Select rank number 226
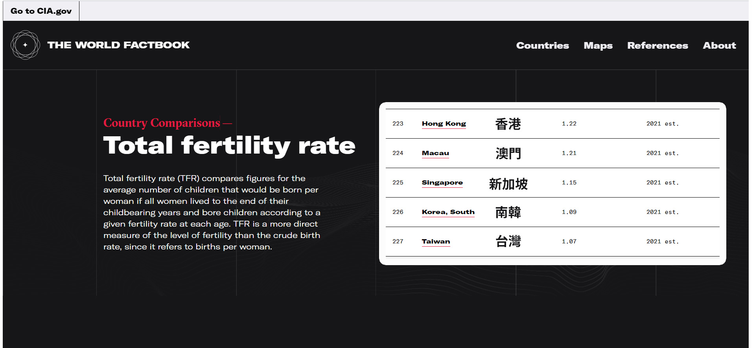This screenshot has width=755, height=348. point(398,212)
